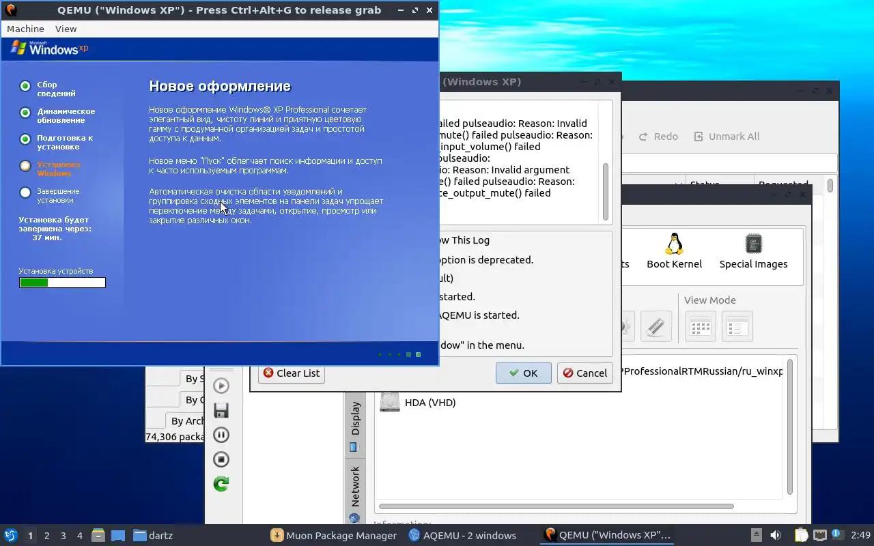Click 'AQEMU is started.' log entry
Image resolution: width=874 pixels, height=546 pixels.
tap(479, 315)
